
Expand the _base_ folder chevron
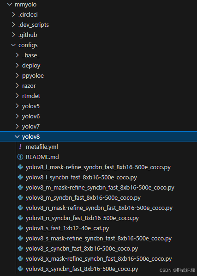pos(17,55)
